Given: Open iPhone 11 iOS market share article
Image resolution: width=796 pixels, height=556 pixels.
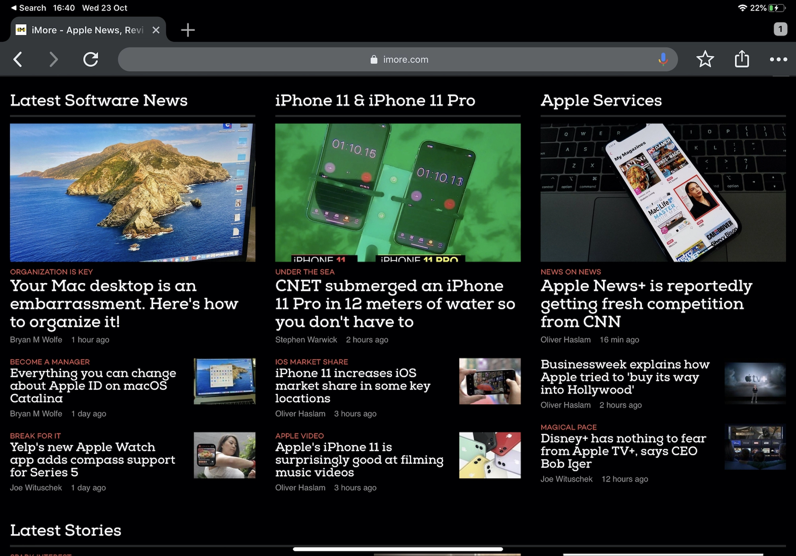Looking at the screenshot, I should click(x=353, y=386).
